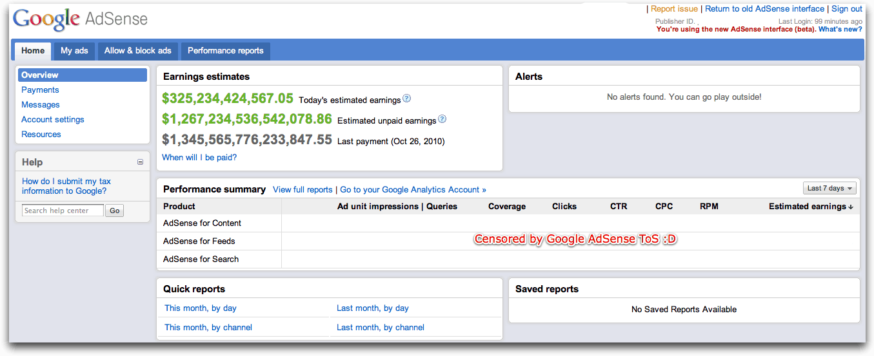Click the Go search button
The height and width of the screenshot is (356, 874).
115,211
